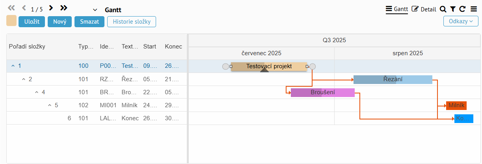The image size is (482, 164).
Task: Go to the next record
Action: 51,8
